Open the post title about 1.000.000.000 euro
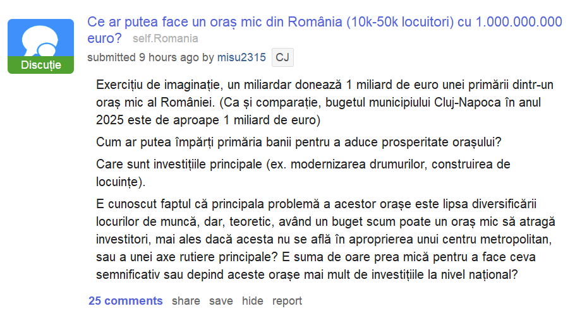Image resolution: width=575 pixels, height=323 pixels. coord(324,23)
